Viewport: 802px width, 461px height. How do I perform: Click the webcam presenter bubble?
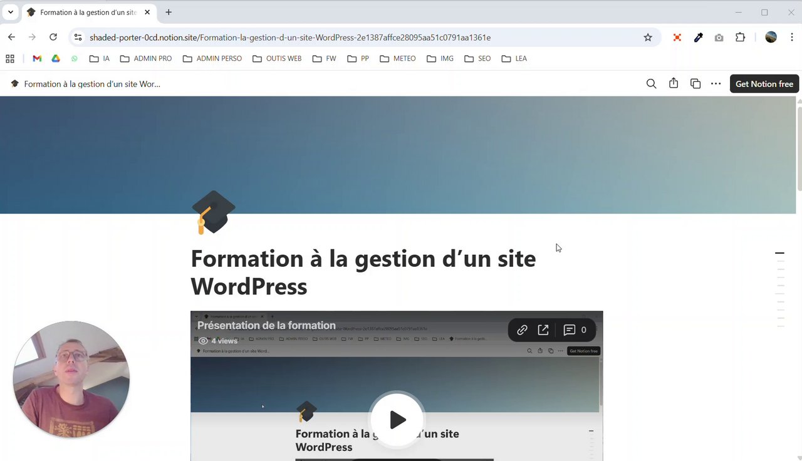pos(71,380)
